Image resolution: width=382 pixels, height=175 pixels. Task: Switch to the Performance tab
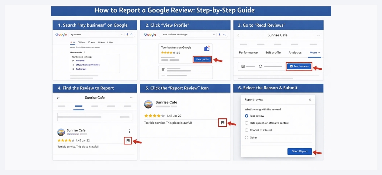point(248,52)
